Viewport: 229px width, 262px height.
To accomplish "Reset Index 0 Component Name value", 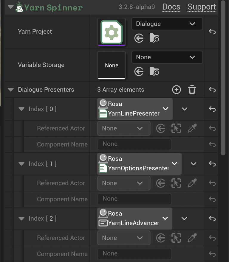I will (212, 144).
